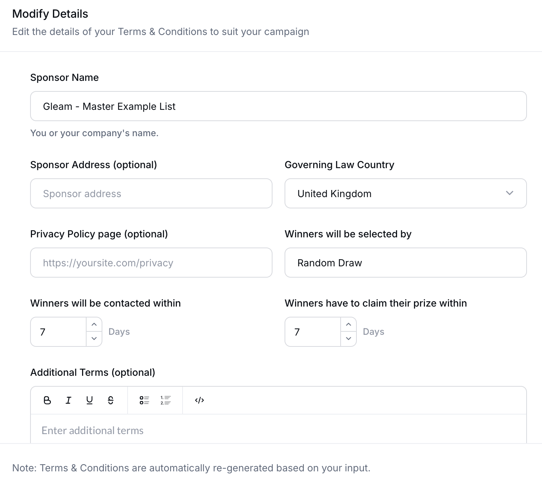
Task: Increase the contacted within days value
Action: coord(94,324)
